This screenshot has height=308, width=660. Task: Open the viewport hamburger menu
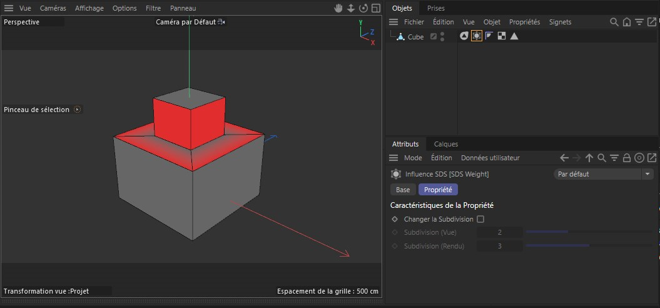coord(9,8)
